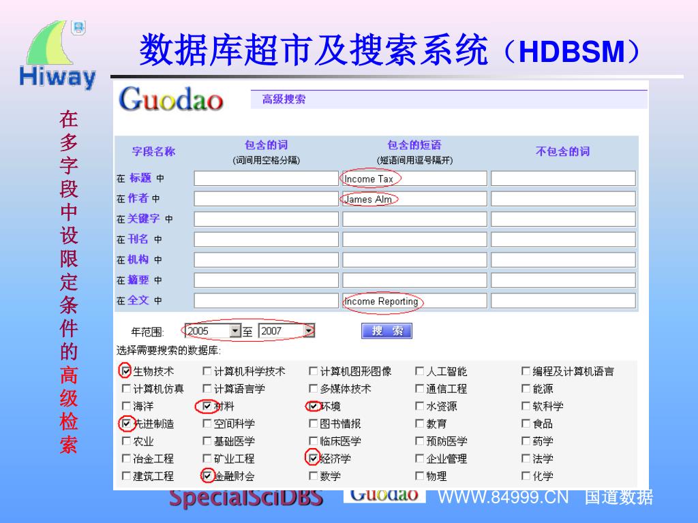Image resolution: width=698 pixels, height=523 pixels.
Task: Click the 摘要 field name link
Action: [138, 280]
